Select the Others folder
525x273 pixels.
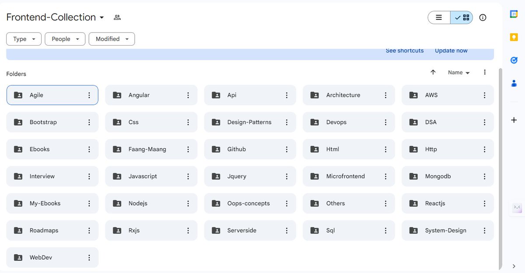pyautogui.click(x=349, y=203)
